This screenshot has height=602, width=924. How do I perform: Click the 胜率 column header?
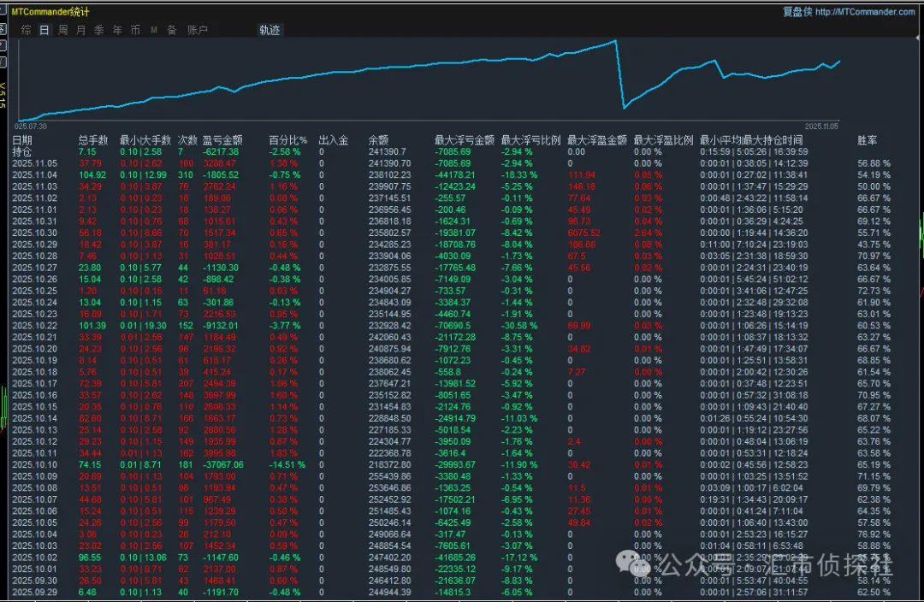(x=867, y=140)
